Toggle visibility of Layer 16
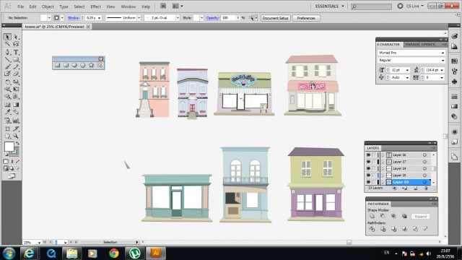462x260 pixels. click(x=368, y=155)
